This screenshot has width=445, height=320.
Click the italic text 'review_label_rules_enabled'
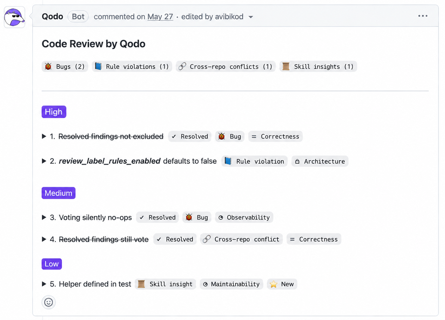[110, 161]
